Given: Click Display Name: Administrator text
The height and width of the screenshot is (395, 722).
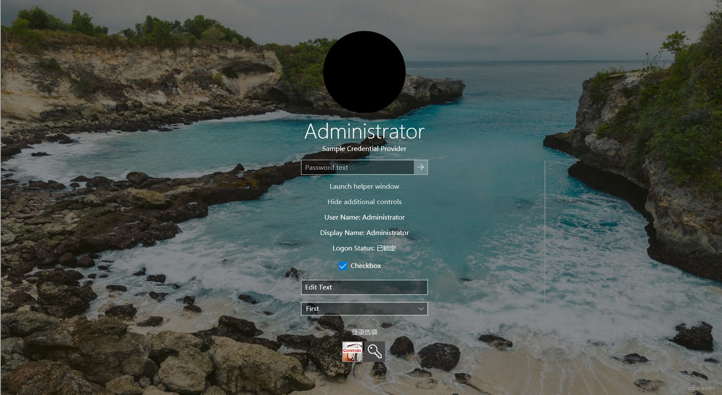Looking at the screenshot, I should [x=364, y=233].
